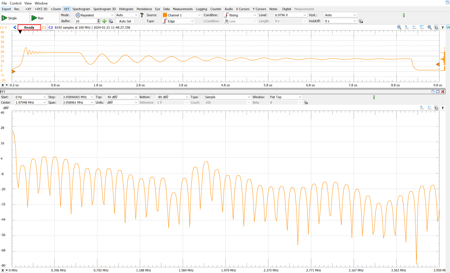The image size is (450, 273).
Task: Open the Histogram view
Action: [126, 9]
